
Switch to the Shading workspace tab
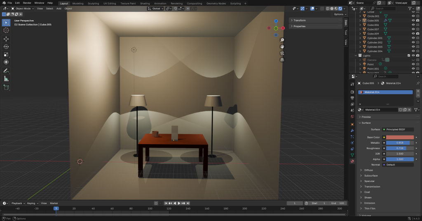coord(145,3)
